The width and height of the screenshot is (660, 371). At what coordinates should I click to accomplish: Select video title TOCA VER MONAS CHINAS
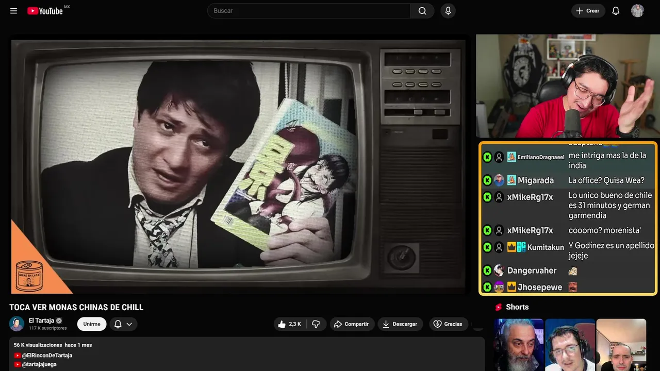click(76, 308)
